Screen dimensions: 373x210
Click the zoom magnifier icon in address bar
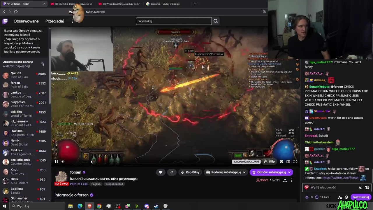(x=264, y=12)
